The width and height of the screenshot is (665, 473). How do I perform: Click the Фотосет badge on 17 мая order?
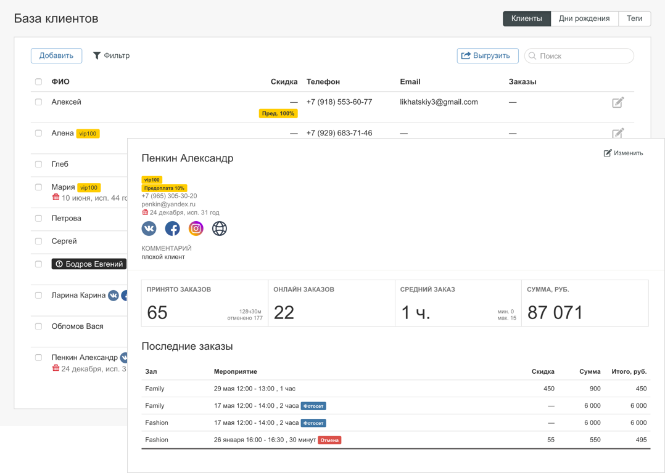click(313, 405)
